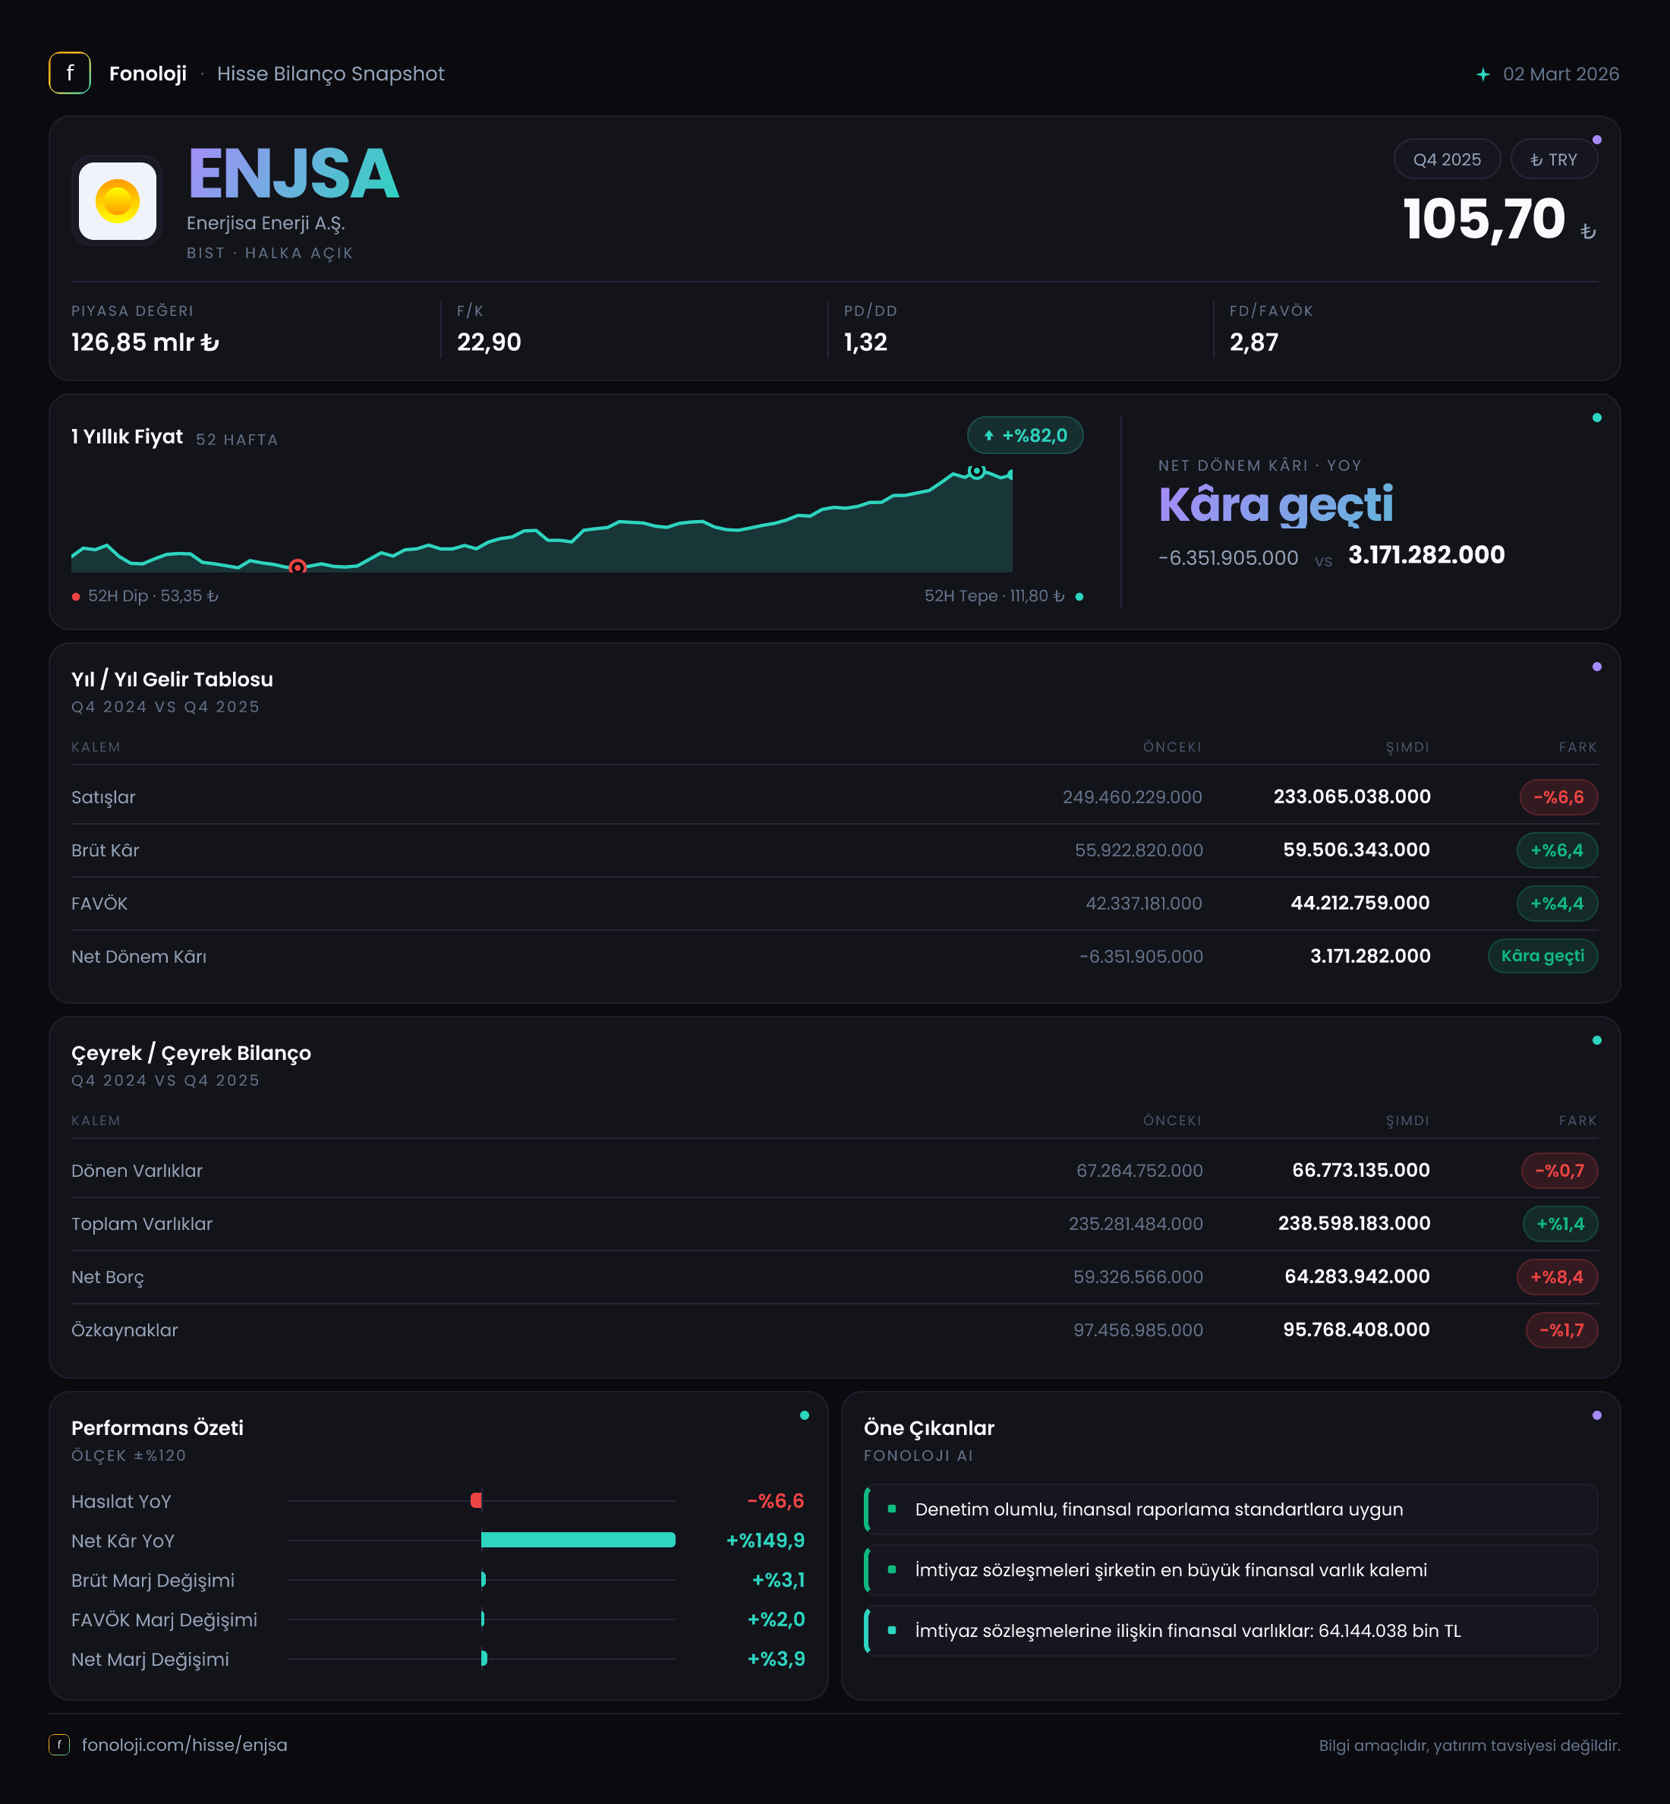Select the Q4 2025 period pill

1447,159
